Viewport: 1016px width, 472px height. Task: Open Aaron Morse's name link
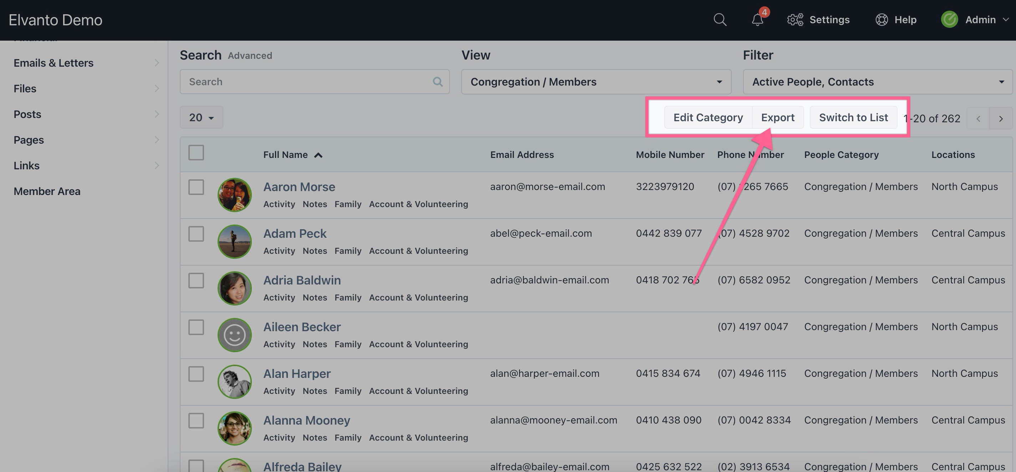299,187
